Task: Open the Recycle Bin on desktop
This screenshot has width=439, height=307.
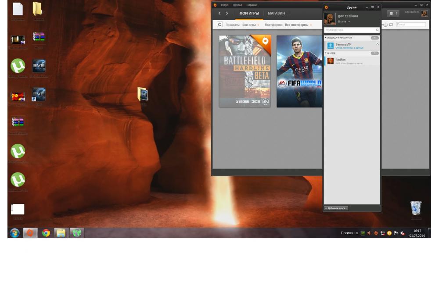Action: pyautogui.click(x=415, y=208)
